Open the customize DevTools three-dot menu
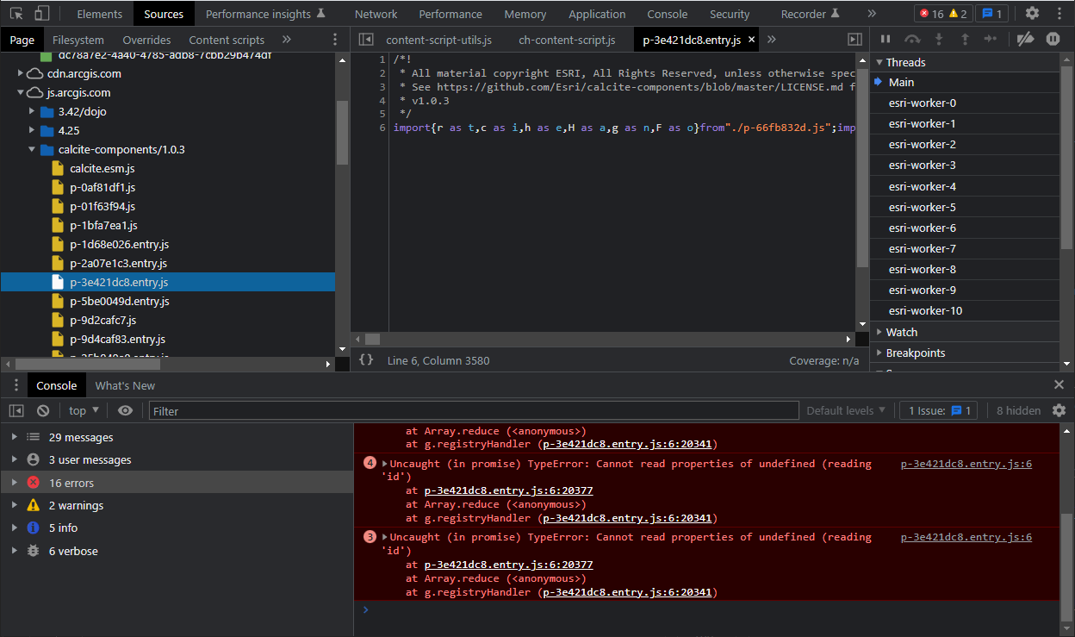The image size is (1075, 637). (1060, 13)
